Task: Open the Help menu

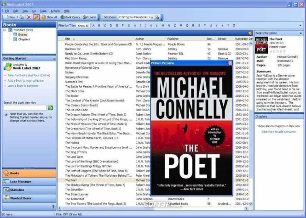Action: point(67,11)
